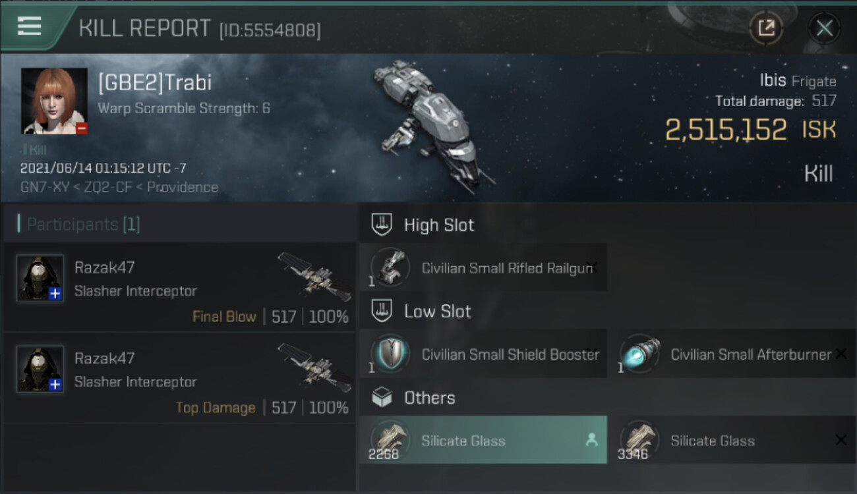857x494 pixels.
Task: Click the Civilian Small Shield Booster icon
Action: pyautogui.click(x=390, y=354)
